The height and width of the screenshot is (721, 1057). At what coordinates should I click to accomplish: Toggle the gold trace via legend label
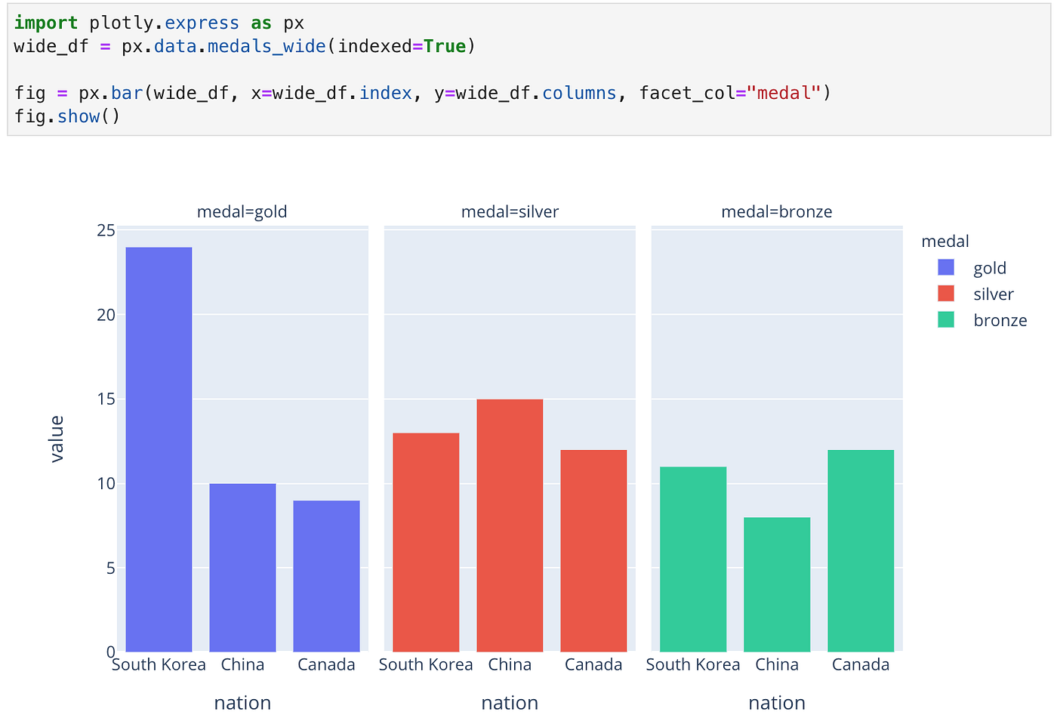click(989, 267)
